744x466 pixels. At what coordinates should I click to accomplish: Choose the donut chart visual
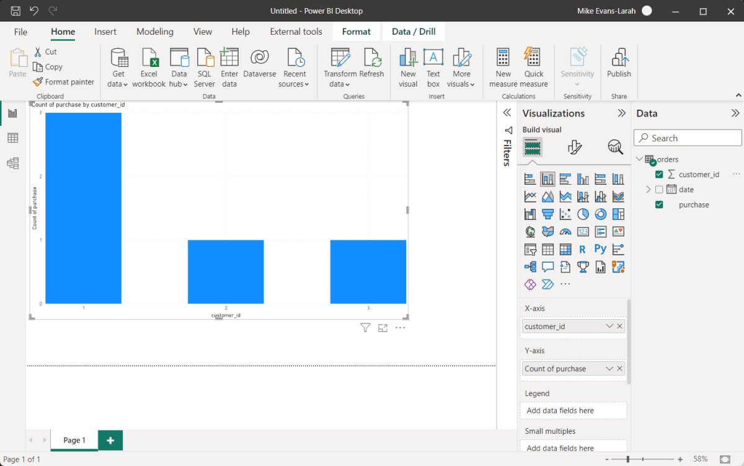(600, 214)
